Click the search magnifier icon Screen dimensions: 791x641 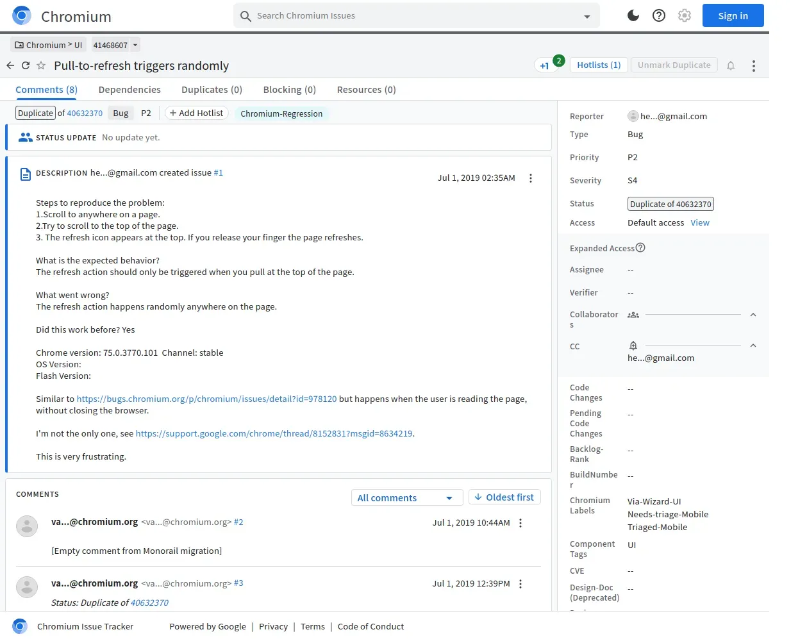click(x=246, y=16)
